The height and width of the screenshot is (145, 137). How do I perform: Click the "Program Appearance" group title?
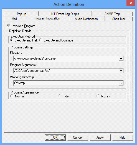[x=25, y=92]
